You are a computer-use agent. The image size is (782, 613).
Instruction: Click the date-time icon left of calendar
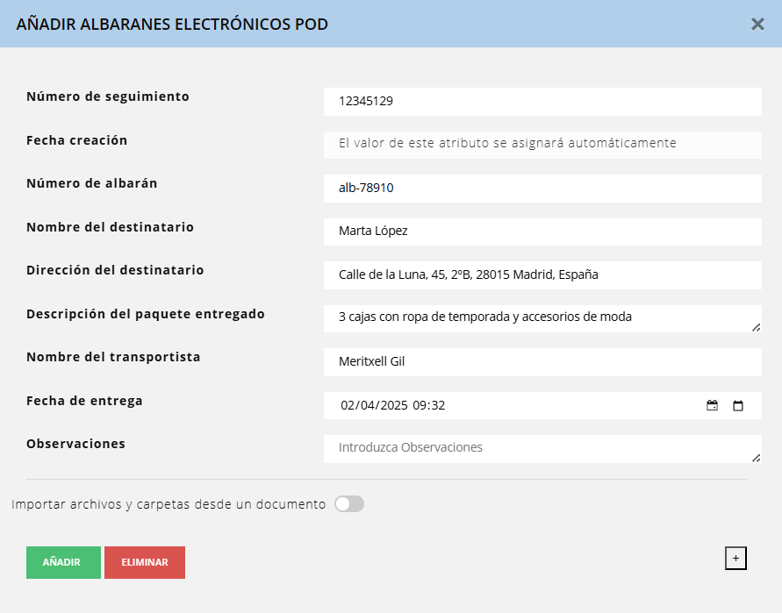713,406
